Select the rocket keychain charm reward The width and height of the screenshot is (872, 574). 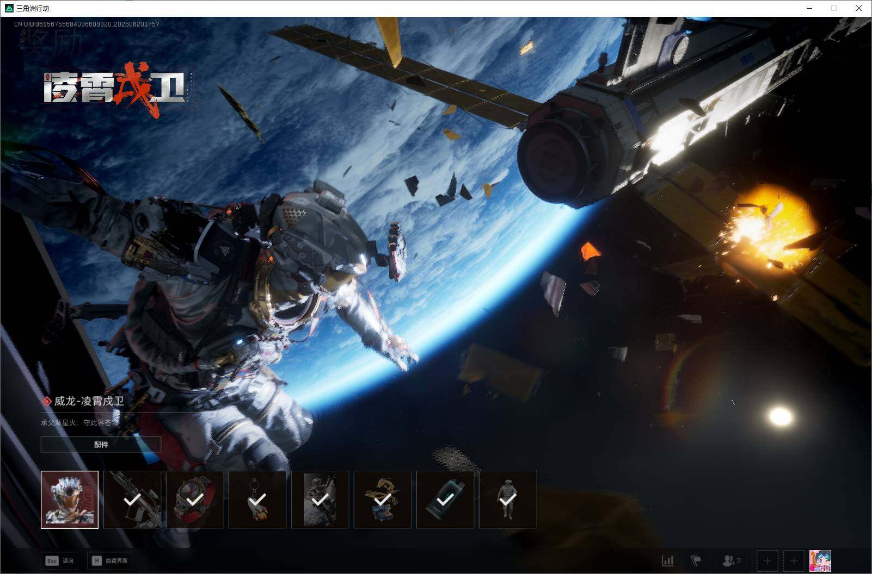point(257,500)
